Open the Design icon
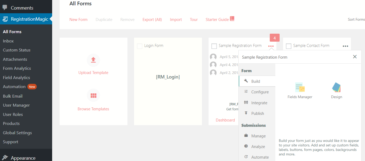The image size is (365, 161). pyautogui.click(x=337, y=87)
